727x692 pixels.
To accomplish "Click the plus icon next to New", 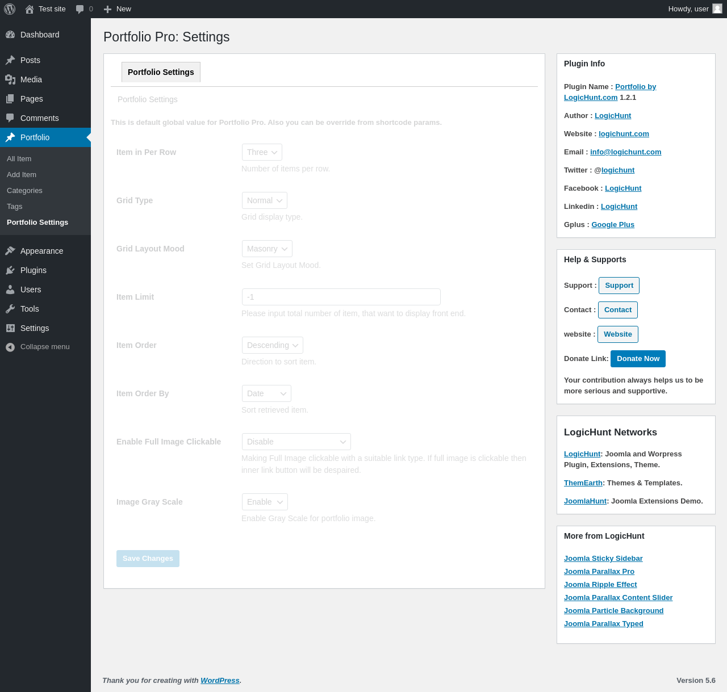I will (x=107, y=9).
